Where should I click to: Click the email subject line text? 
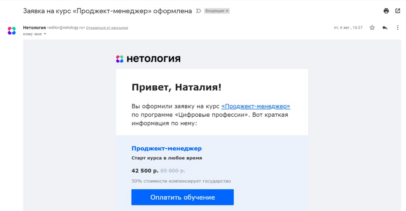(107, 11)
